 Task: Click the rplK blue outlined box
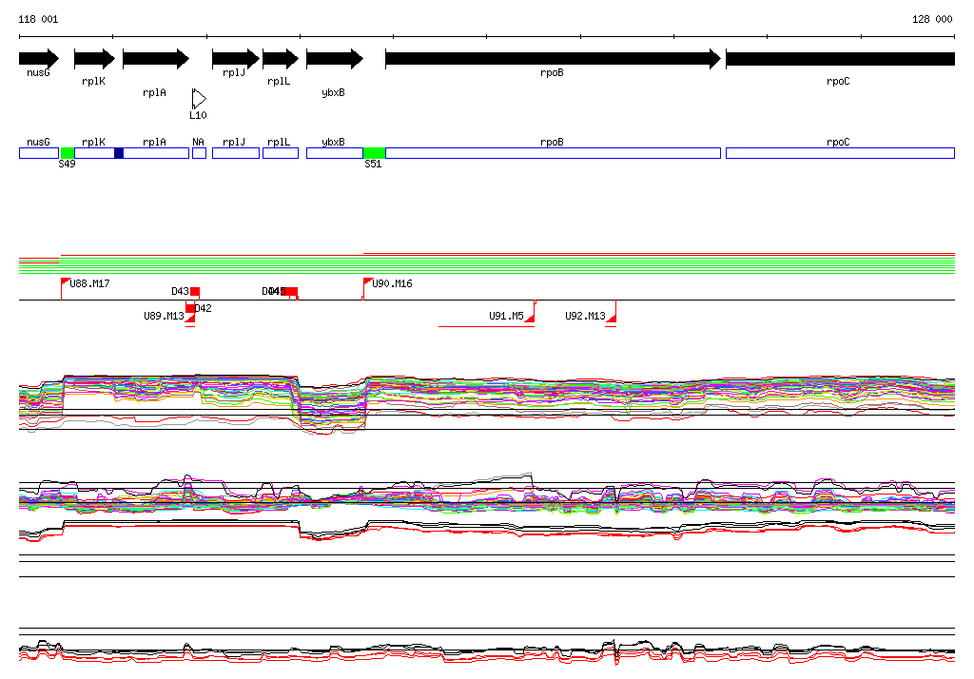(x=94, y=153)
